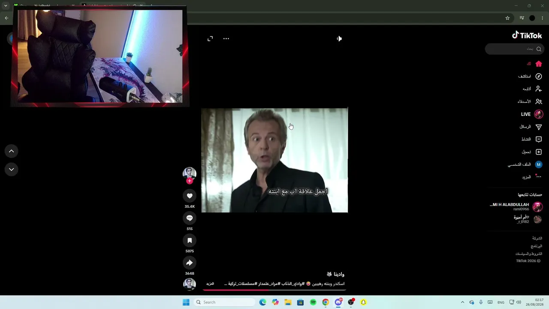Switch the ENG input language
The height and width of the screenshot is (309, 549).
point(501,302)
